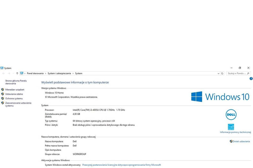The width and height of the screenshot is (253, 168).
Task: Expand the chevron before Panel sterowania
Action: 25,74
